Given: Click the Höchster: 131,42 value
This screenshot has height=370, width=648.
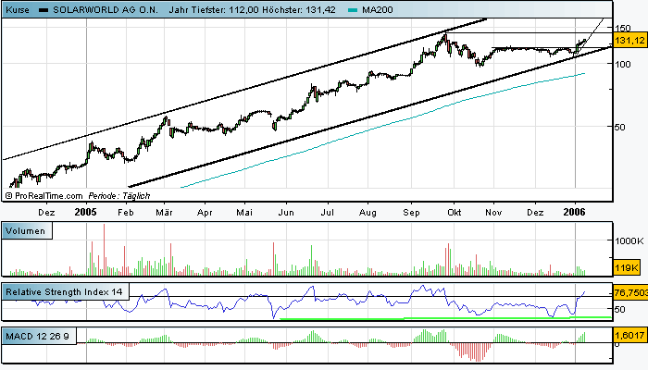Looking at the screenshot, I should coord(298,9).
